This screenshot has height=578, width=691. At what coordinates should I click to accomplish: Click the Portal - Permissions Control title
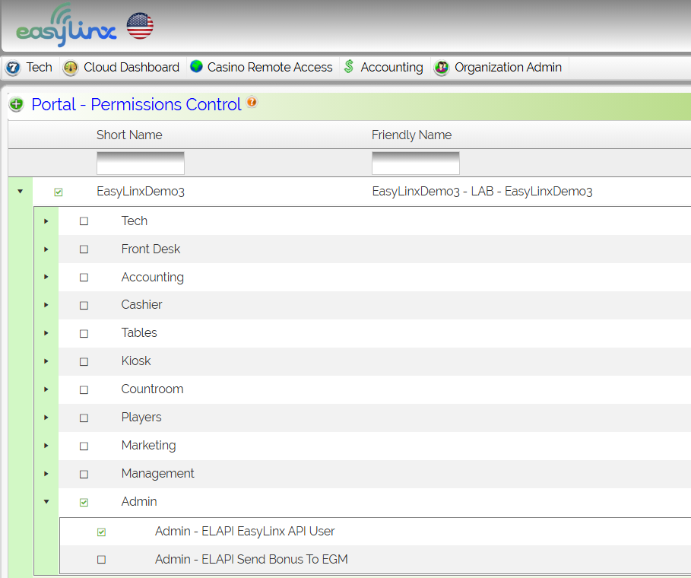point(136,104)
